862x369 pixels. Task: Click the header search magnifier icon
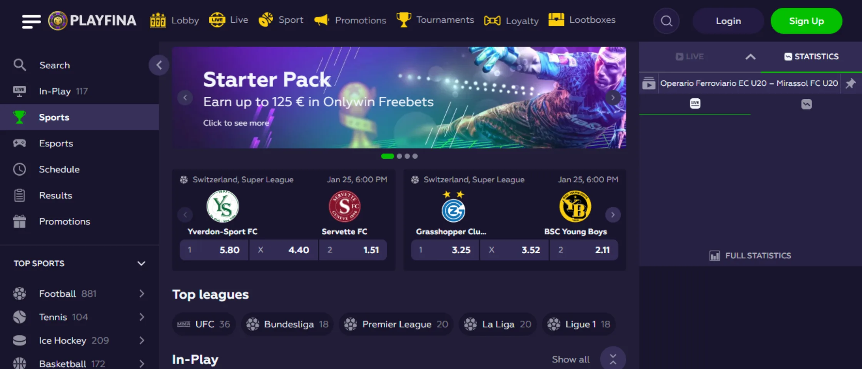(x=667, y=21)
